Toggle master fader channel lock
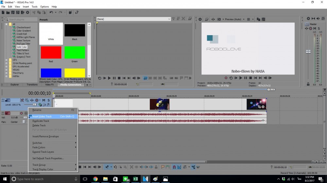Screen dimensions: 327x183 point(308,84)
